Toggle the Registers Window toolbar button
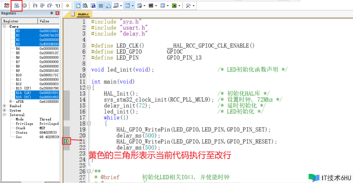The width and height of the screenshot is (353, 183). [x=101, y=6]
